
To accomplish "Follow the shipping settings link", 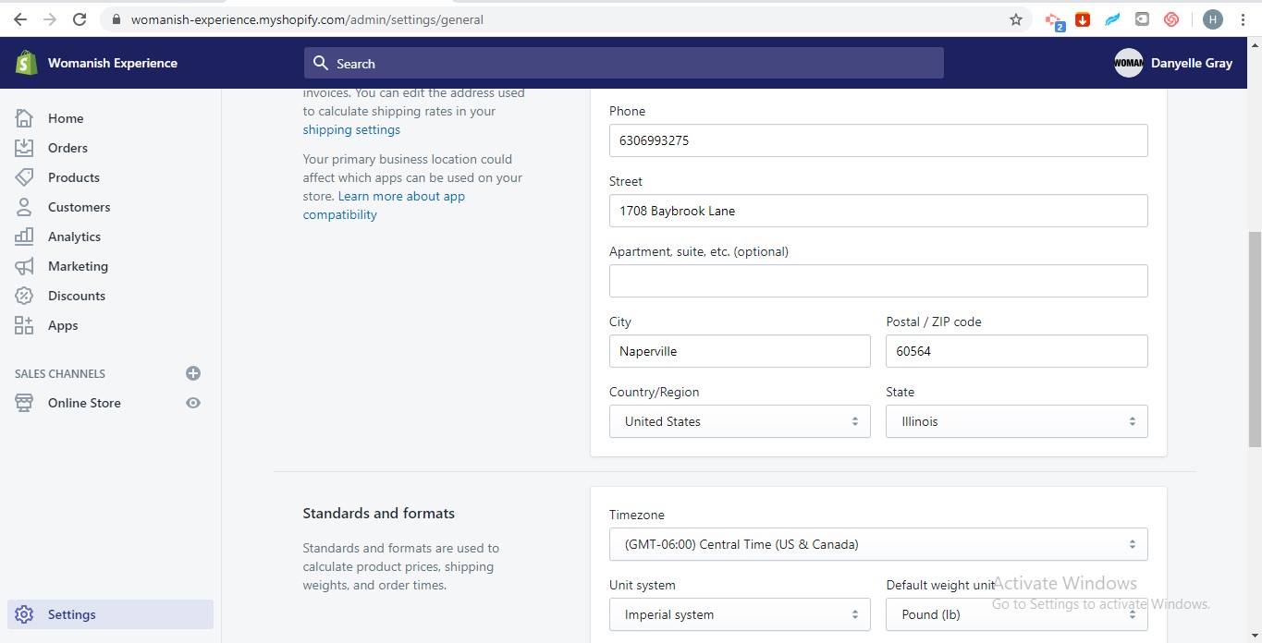I will point(351,129).
